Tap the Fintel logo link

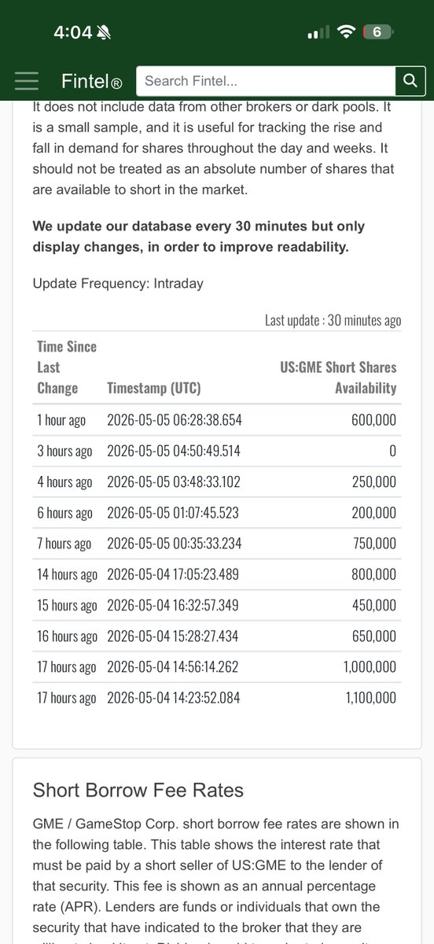[92, 81]
